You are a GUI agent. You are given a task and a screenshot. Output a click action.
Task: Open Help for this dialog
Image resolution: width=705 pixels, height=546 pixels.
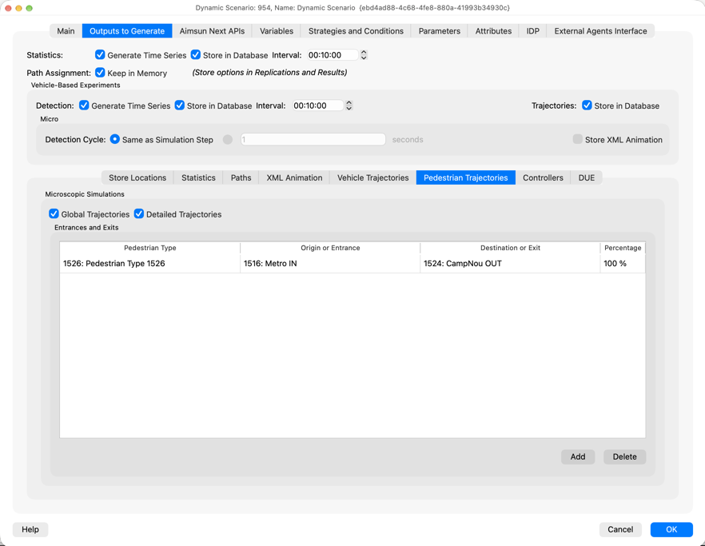click(30, 529)
